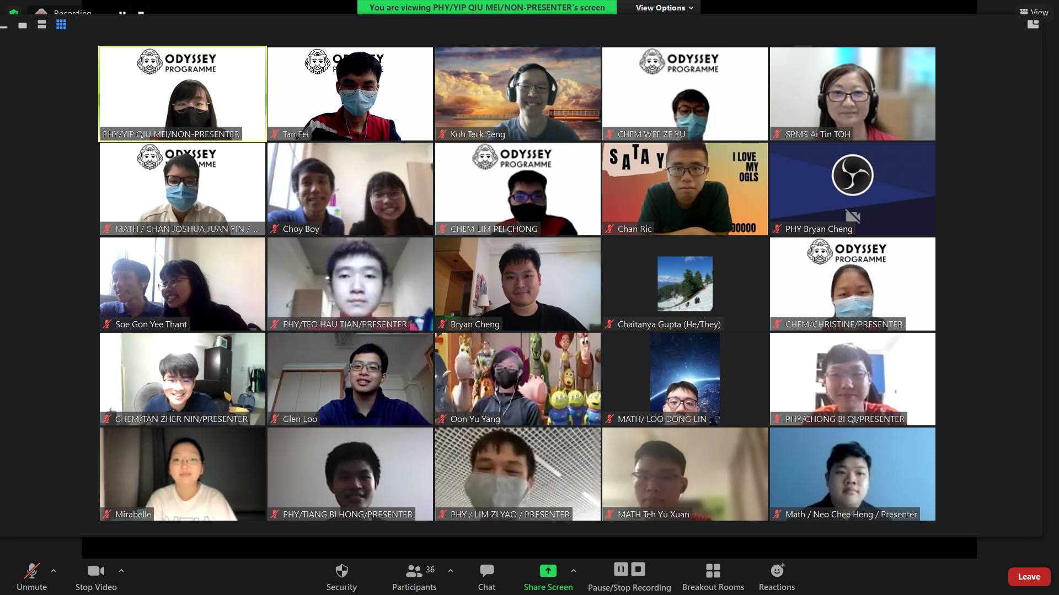Expand audio options arrow beside Unmute
The image size is (1059, 595).
pyautogui.click(x=54, y=571)
